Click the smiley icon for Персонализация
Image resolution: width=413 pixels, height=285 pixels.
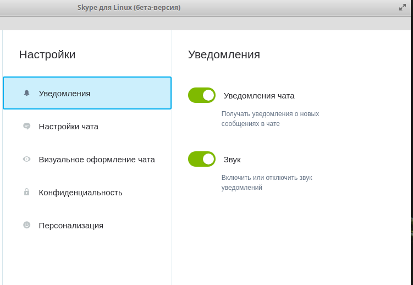[26, 224]
